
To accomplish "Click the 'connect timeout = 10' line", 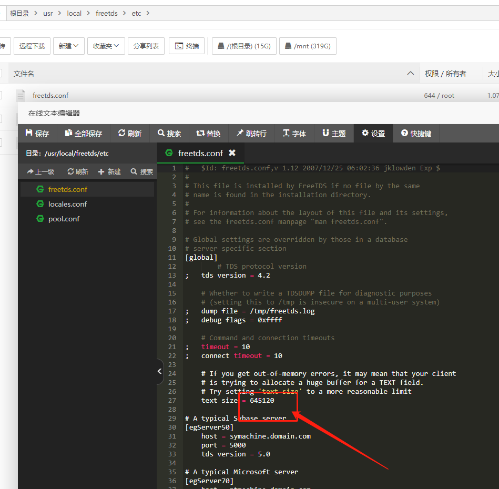I will point(241,355).
